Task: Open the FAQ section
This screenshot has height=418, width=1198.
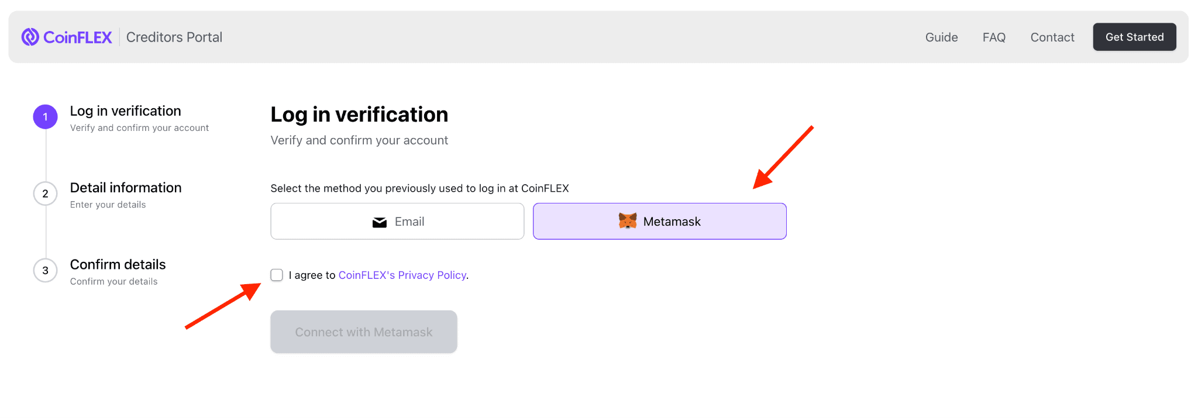Action: pos(993,37)
